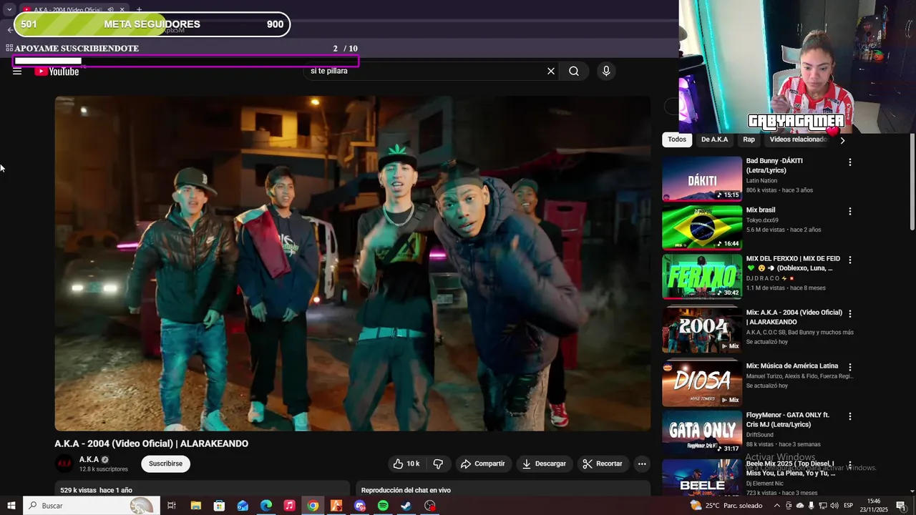Go back with browser back arrow
This screenshot has width=916, height=515.
pyautogui.click(x=10, y=30)
